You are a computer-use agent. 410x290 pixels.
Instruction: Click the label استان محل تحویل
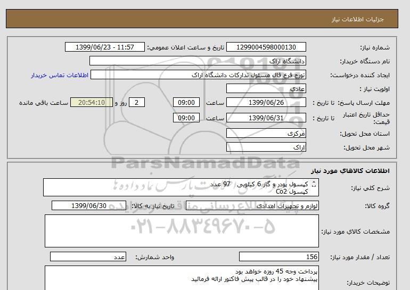365,134
